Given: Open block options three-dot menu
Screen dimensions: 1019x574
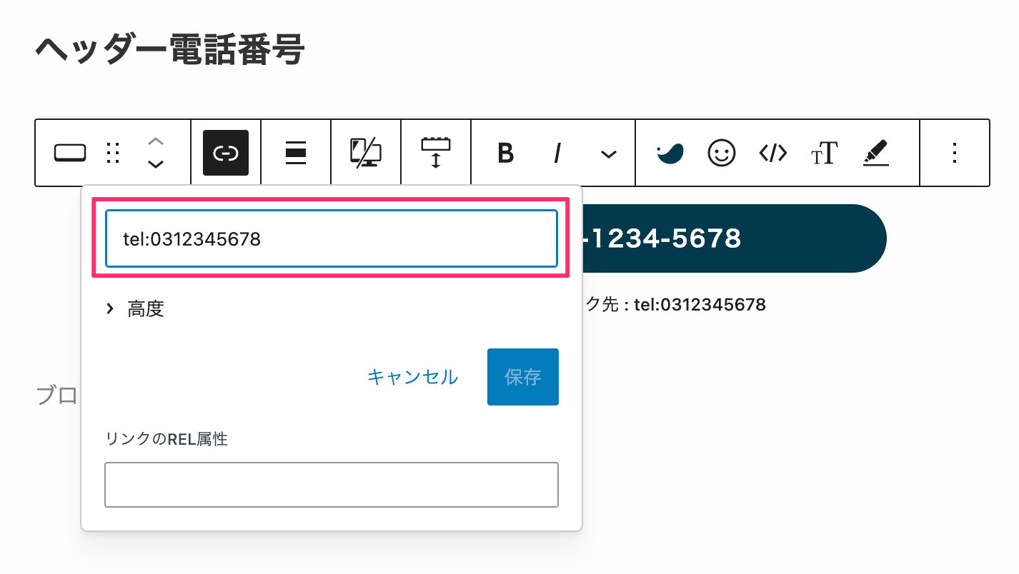Looking at the screenshot, I should 955,153.
